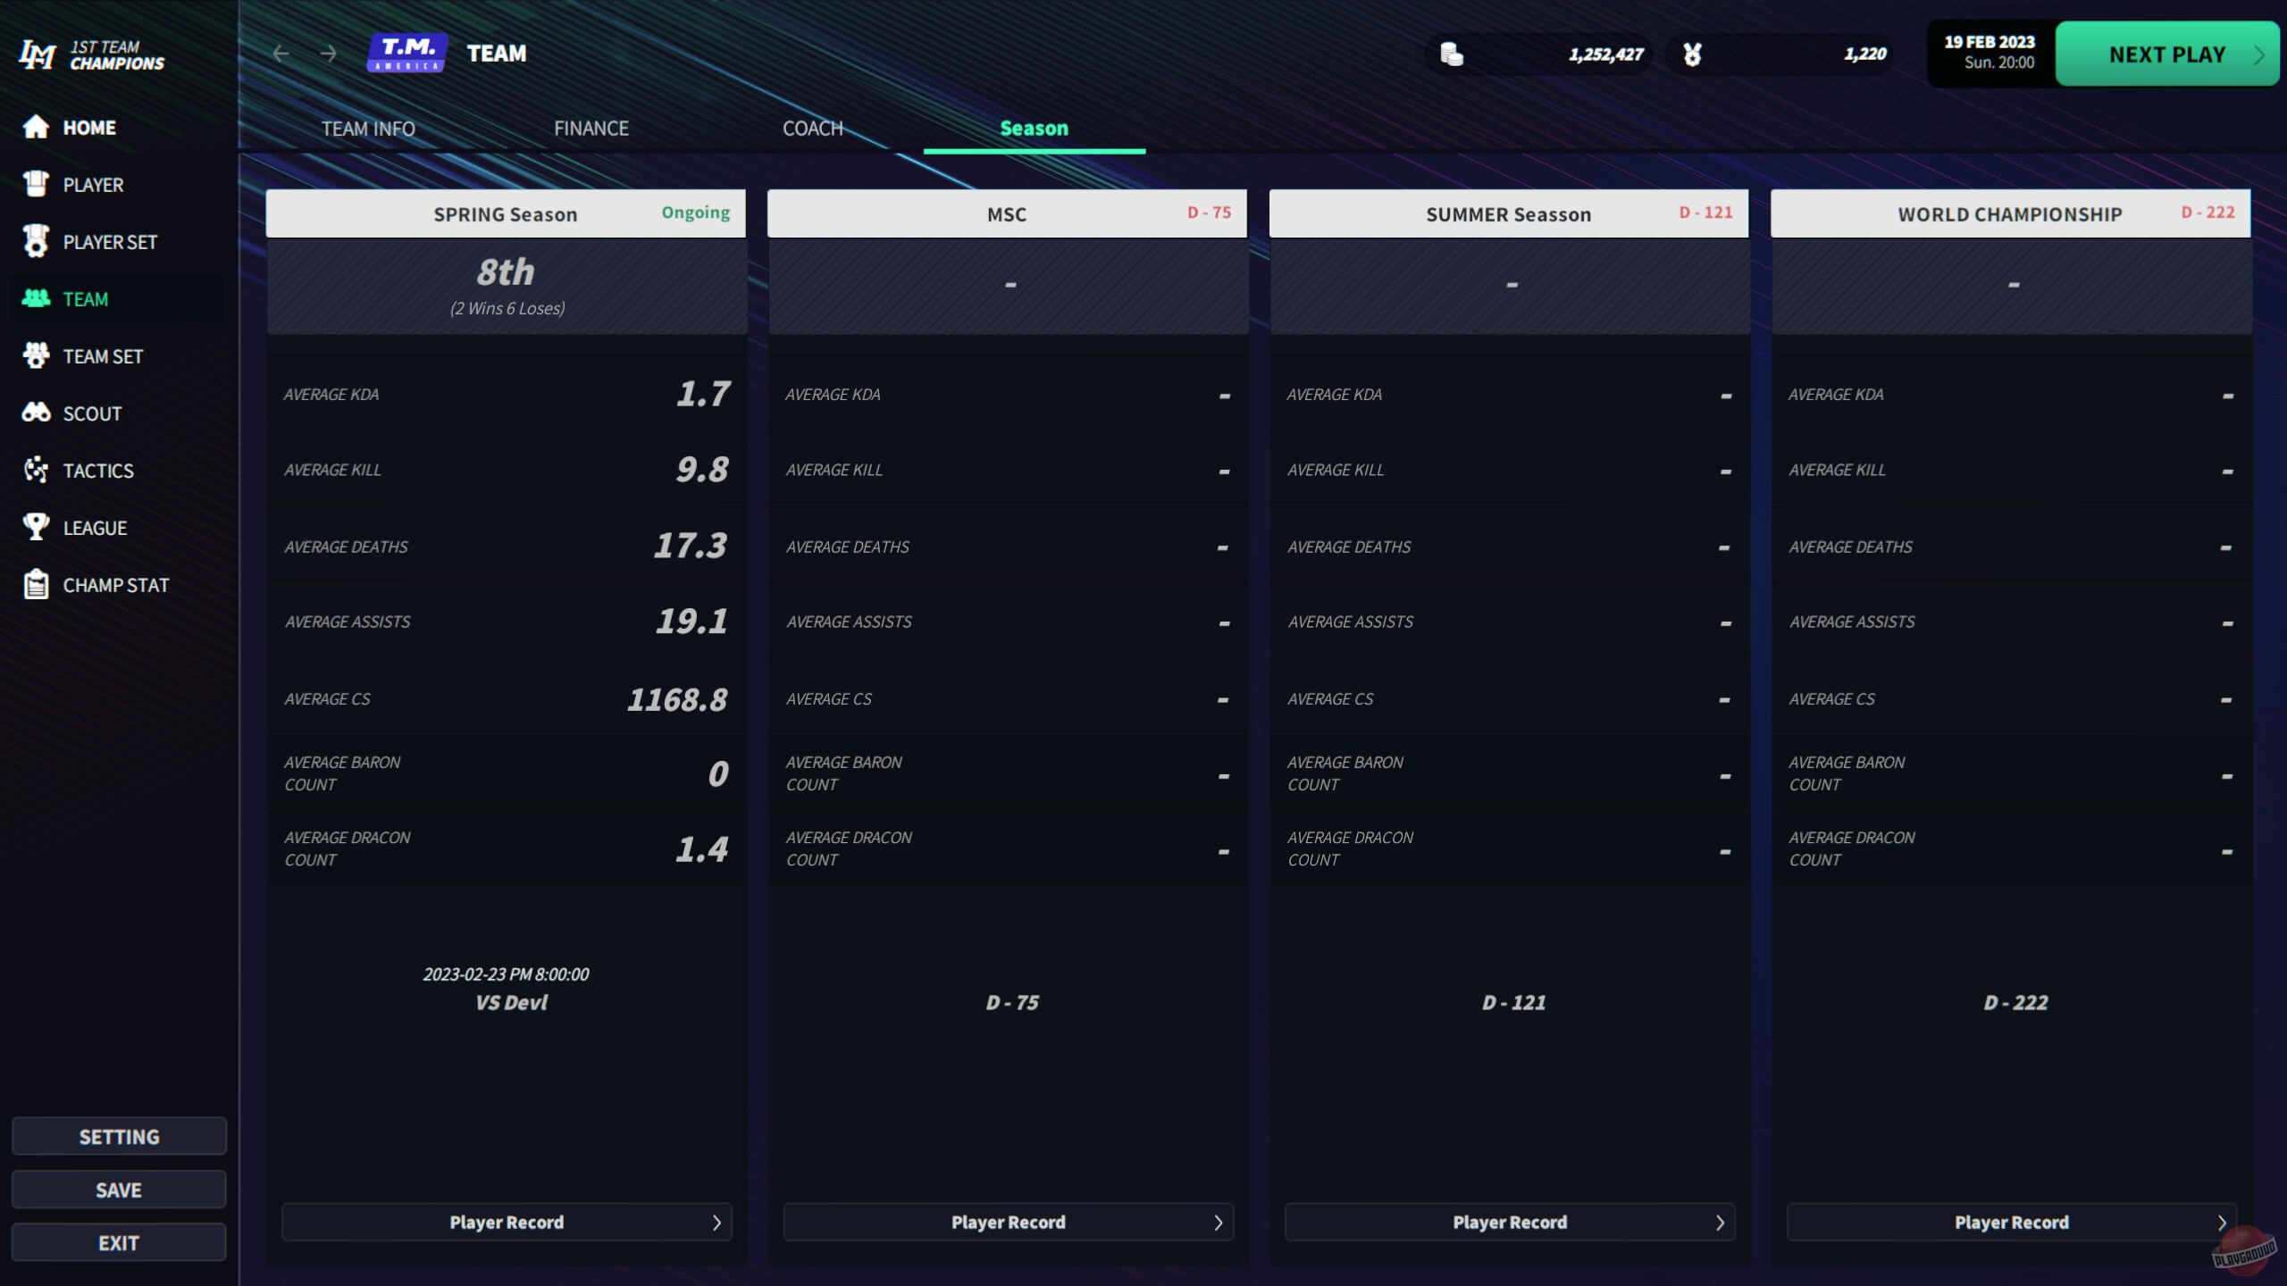Switch to the Finance tab
Image resolution: width=2287 pixels, height=1286 pixels.
click(x=591, y=129)
